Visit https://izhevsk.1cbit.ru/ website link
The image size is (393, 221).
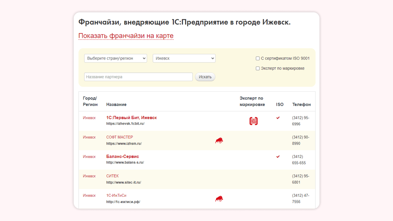point(125,124)
